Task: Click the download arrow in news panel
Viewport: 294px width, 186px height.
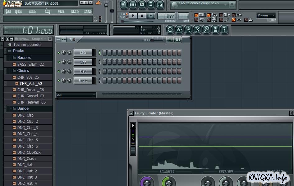Action: pos(232,5)
